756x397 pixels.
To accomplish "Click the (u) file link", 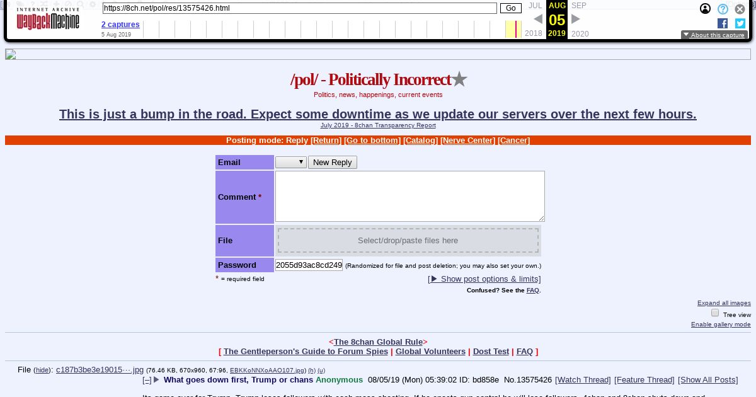I will pyautogui.click(x=321, y=371).
